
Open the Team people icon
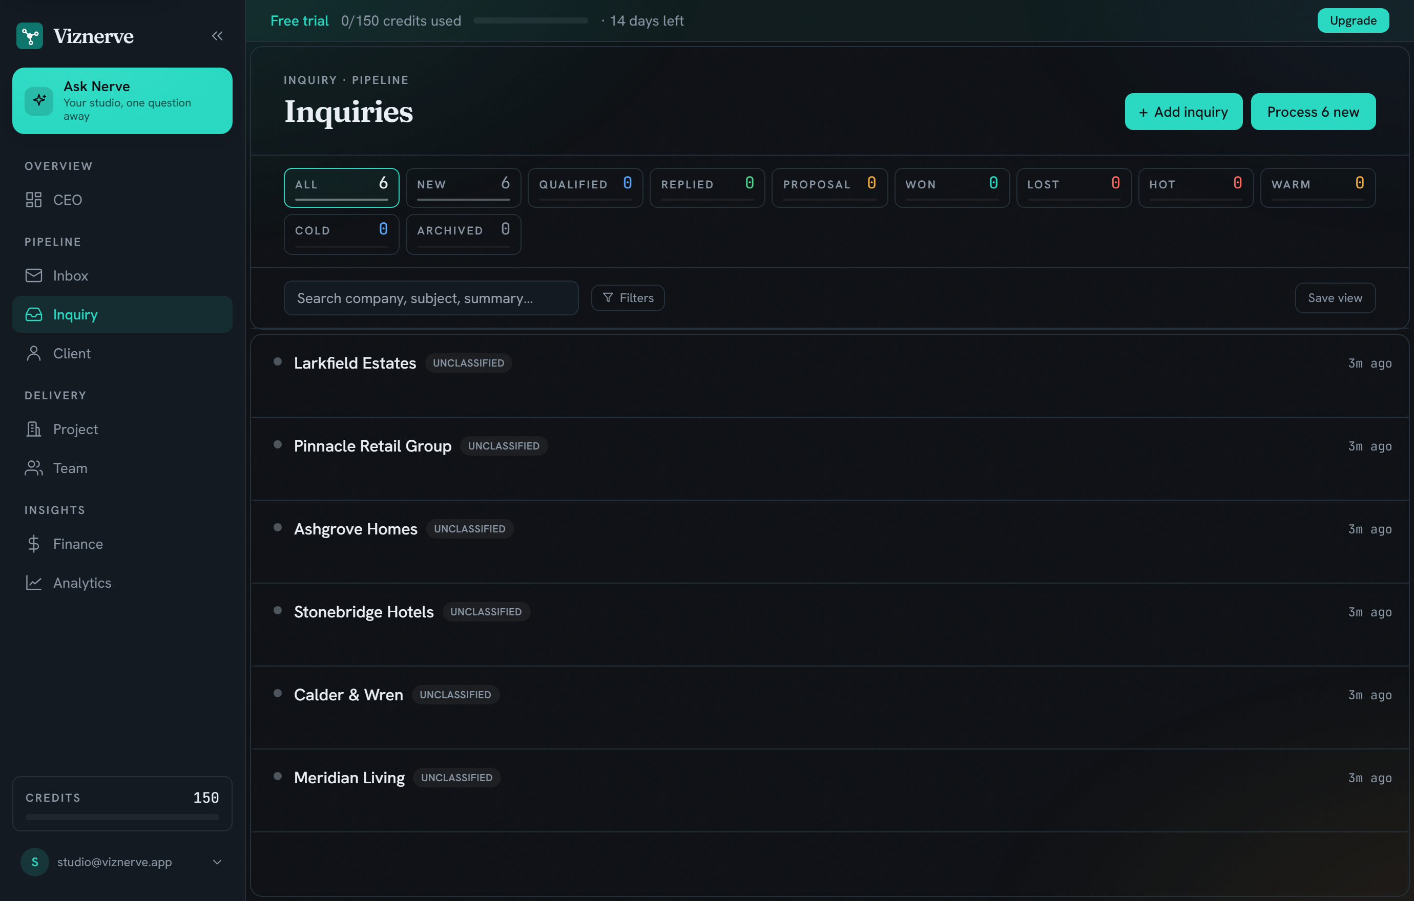pyautogui.click(x=33, y=468)
